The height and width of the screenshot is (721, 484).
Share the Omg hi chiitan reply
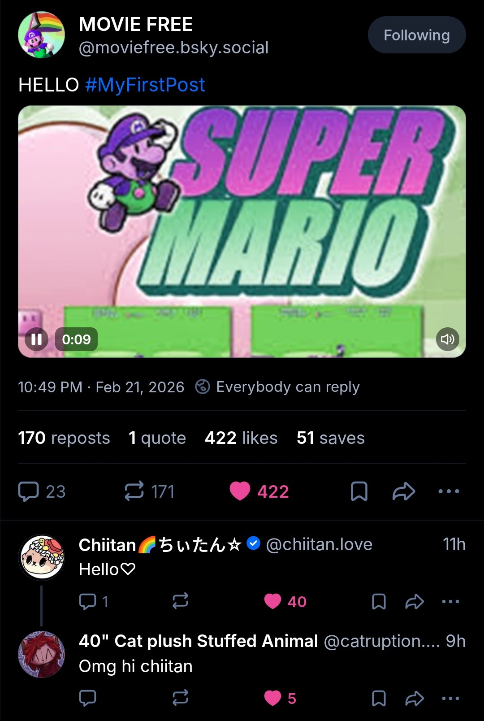[x=415, y=698]
